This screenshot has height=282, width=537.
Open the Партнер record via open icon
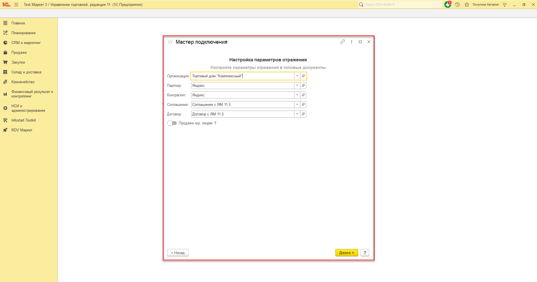(x=303, y=85)
